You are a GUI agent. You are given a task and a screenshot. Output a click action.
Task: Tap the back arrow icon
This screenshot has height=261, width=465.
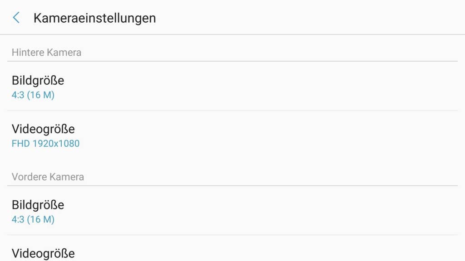pyautogui.click(x=16, y=18)
